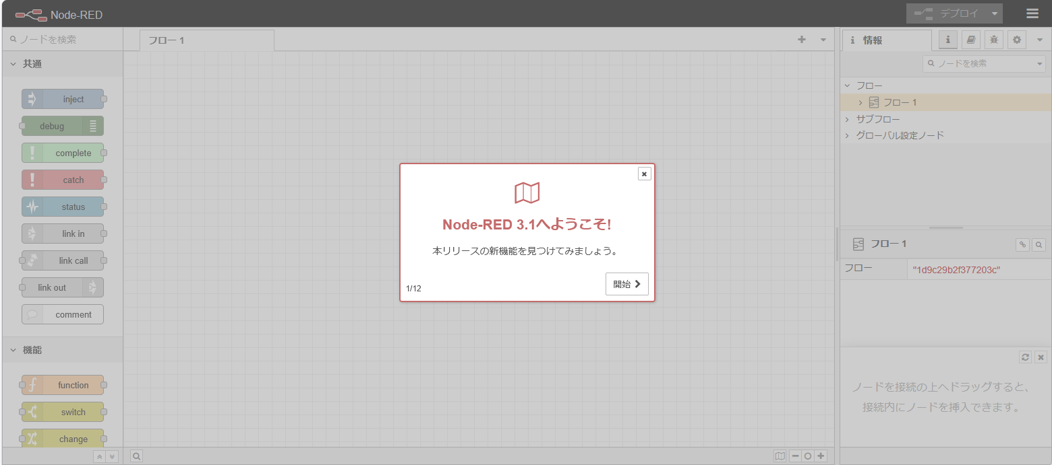Image resolution: width=1052 pixels, height=465 pixels.
Task: Select the switch node in palette
Action: [63, 412]
